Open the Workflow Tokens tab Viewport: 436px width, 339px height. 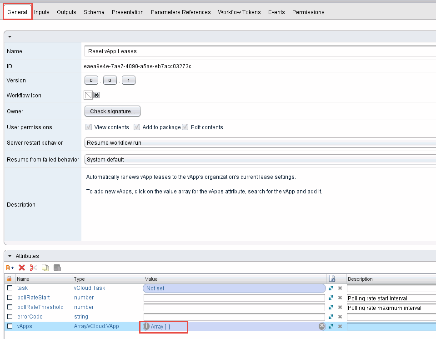coord(239,12)
